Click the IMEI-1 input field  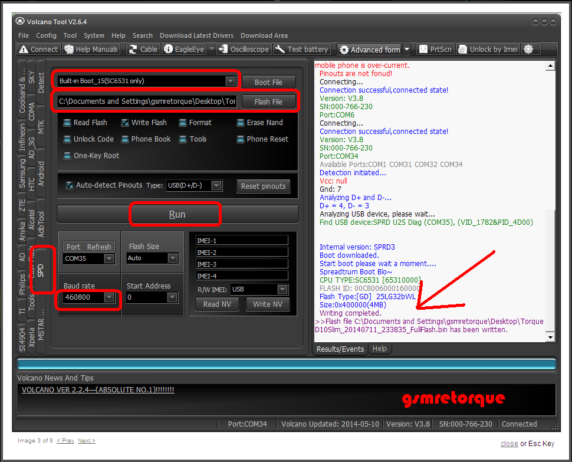click(x=242, y=240)
